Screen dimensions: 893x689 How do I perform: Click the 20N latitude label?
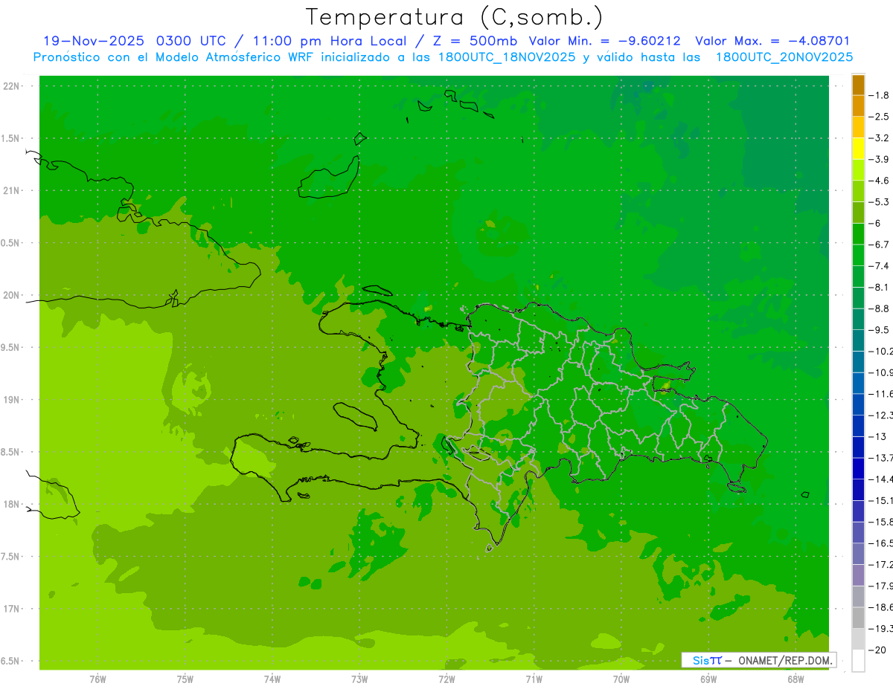click(x=13, y=295)
